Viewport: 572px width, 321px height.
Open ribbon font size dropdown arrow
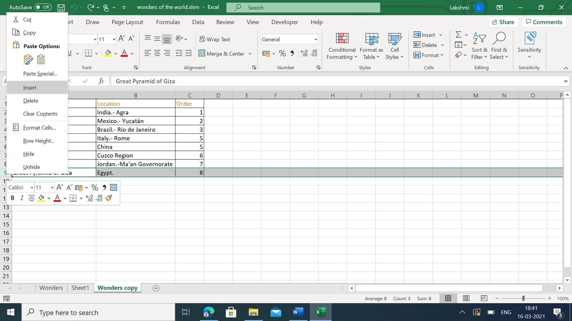point(114,39)
